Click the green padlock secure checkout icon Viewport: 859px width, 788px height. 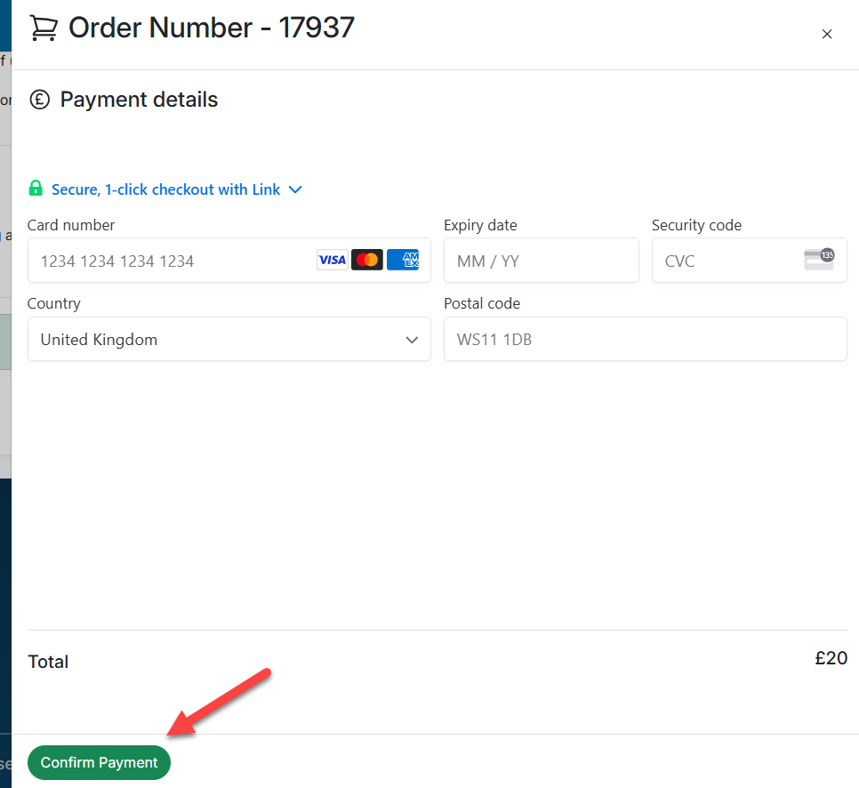[36, 188]
